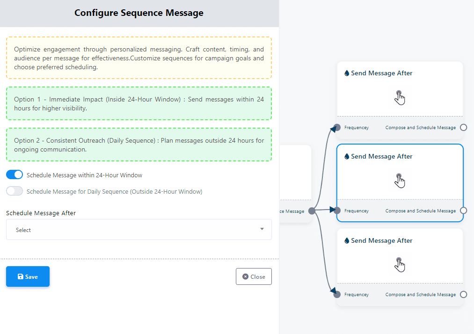
Task: Enable Schedule Message for Daily Sequence toggle
Action: click(15, 191)
